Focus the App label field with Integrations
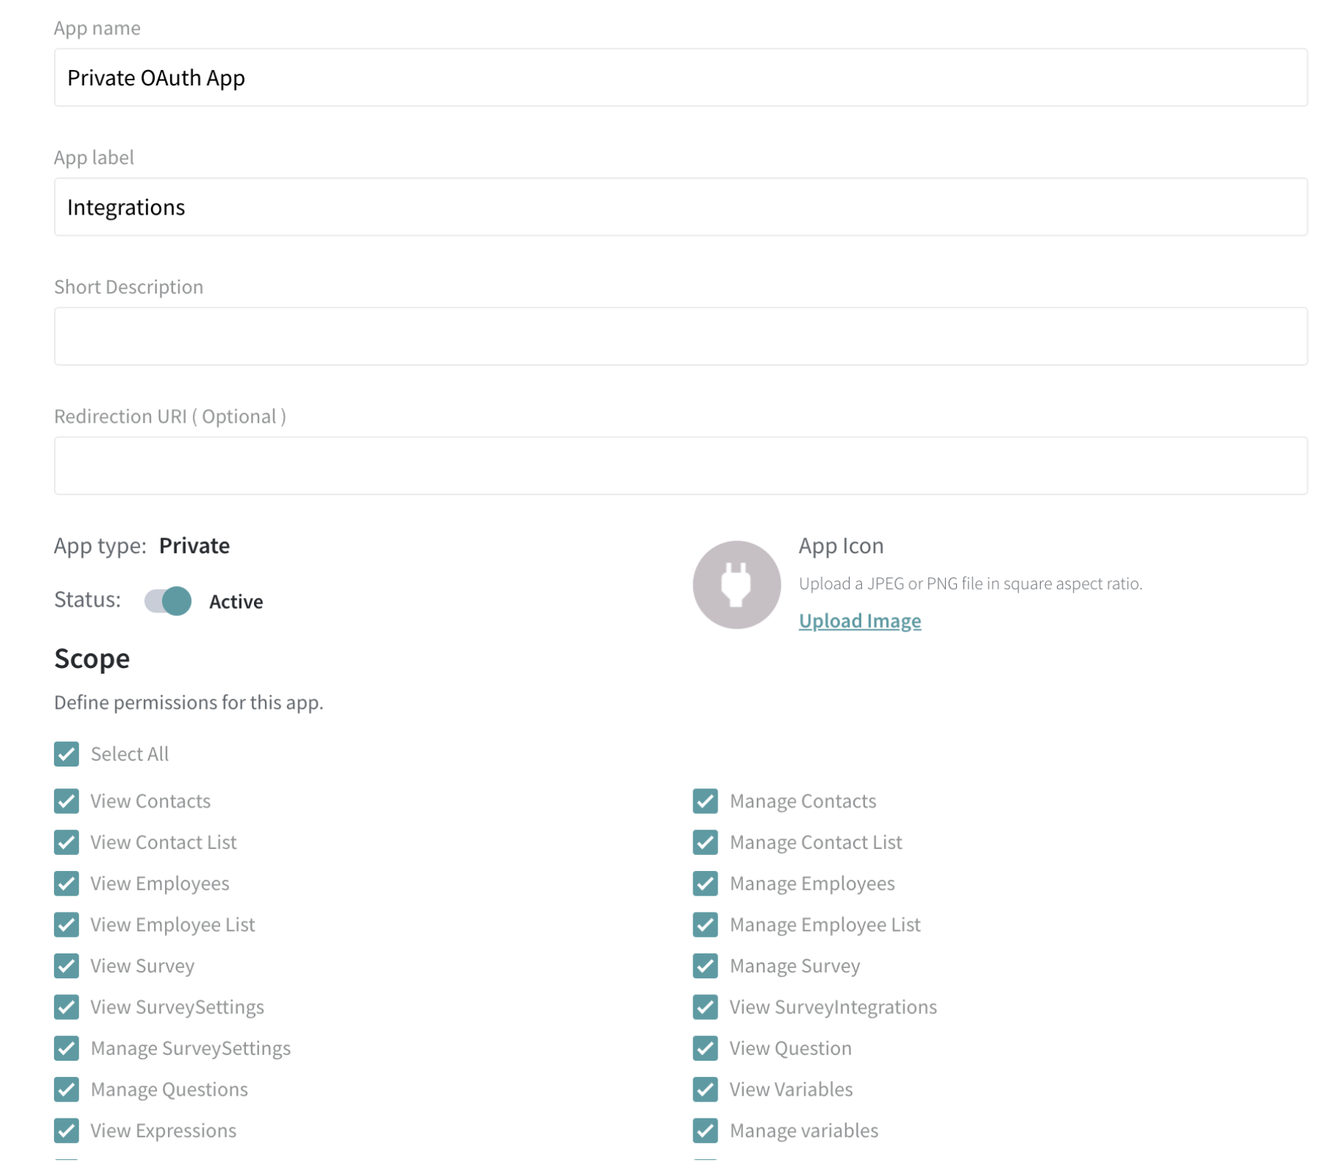Screen dimensions: 1343x1171 [680, 207]
